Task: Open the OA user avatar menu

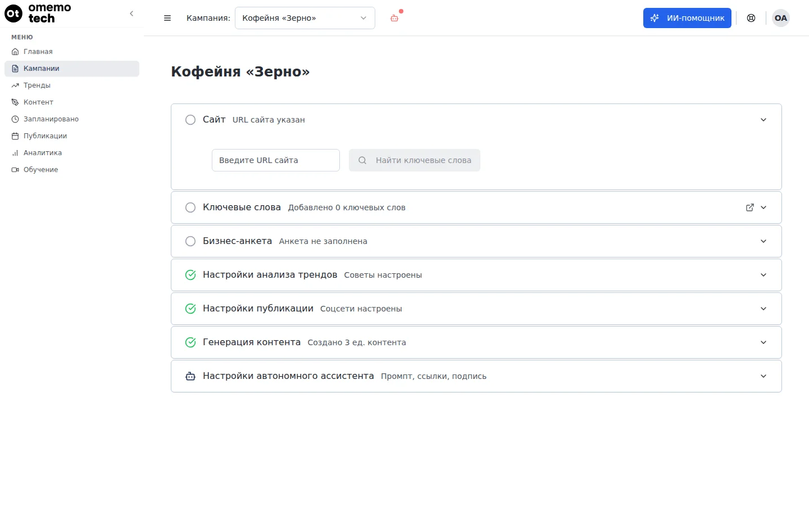Action: [x=781, y=18]
